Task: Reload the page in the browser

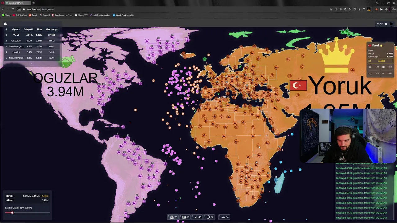Action: [13, 9]
